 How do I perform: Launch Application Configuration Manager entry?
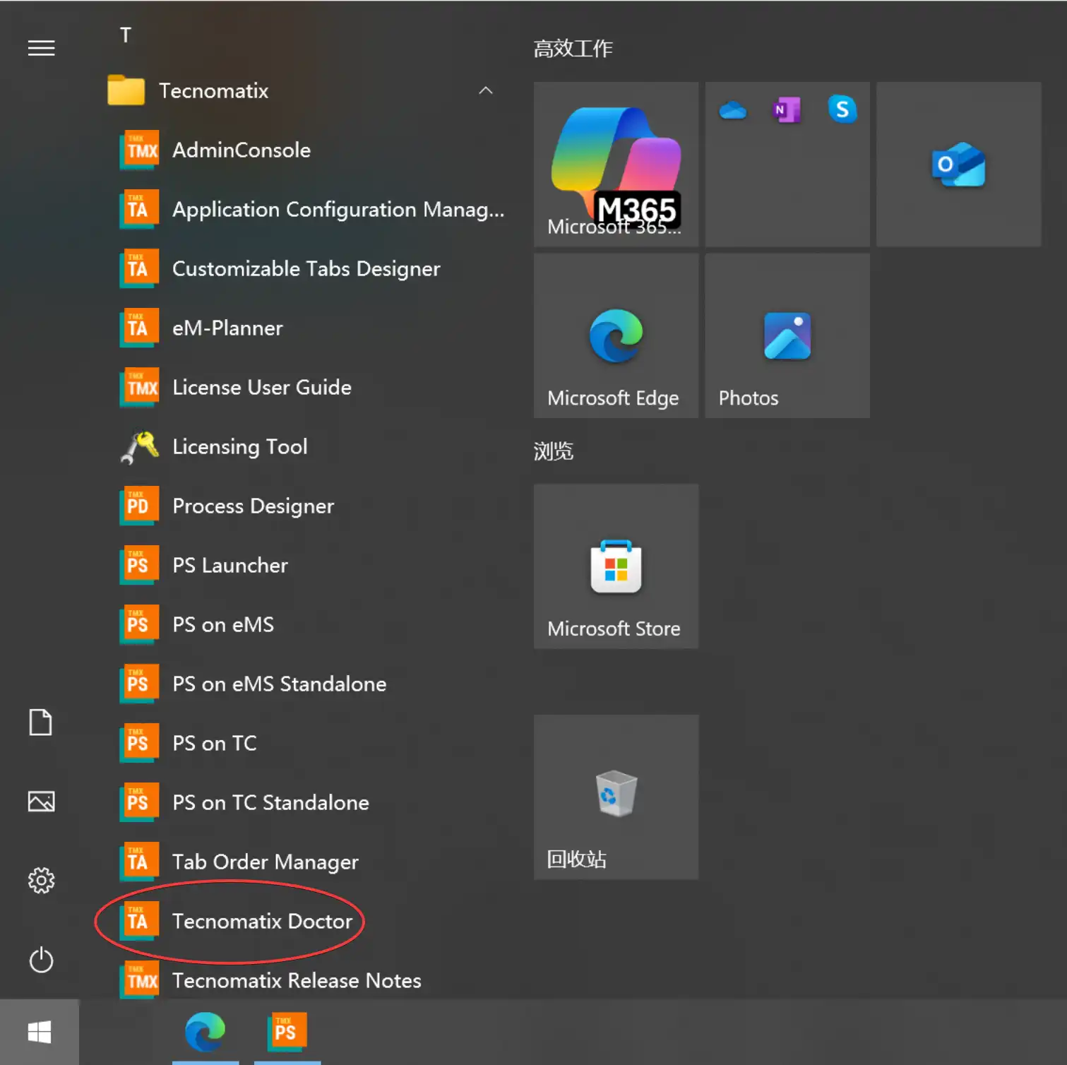pyautogui.click(x=304, y=209)
